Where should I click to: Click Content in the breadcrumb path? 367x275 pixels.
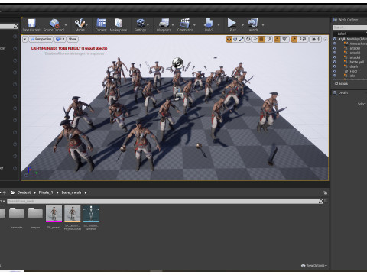[24, 192]
